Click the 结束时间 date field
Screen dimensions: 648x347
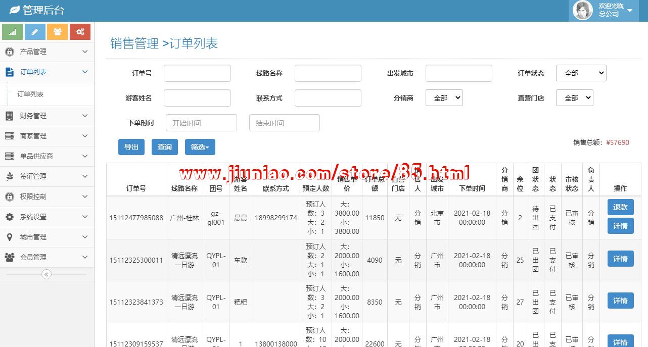tap(285, 123)
